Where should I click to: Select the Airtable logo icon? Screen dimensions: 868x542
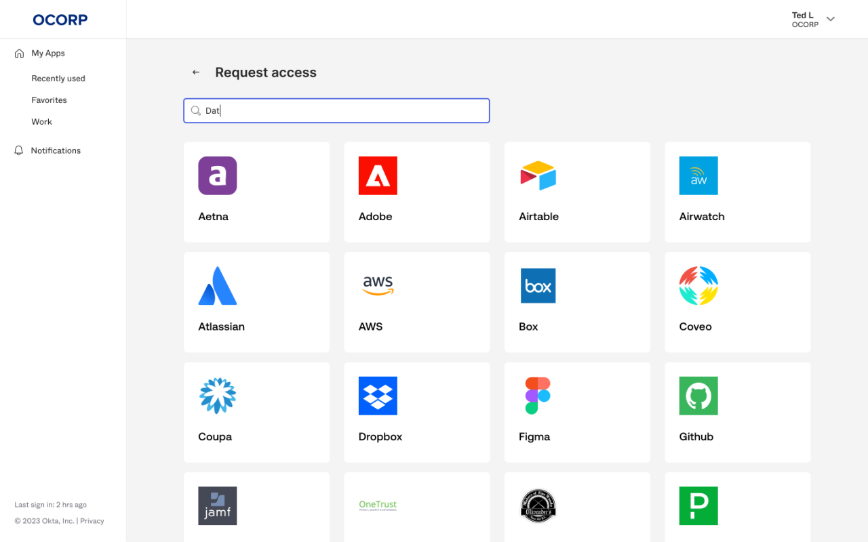coord(538,175)
